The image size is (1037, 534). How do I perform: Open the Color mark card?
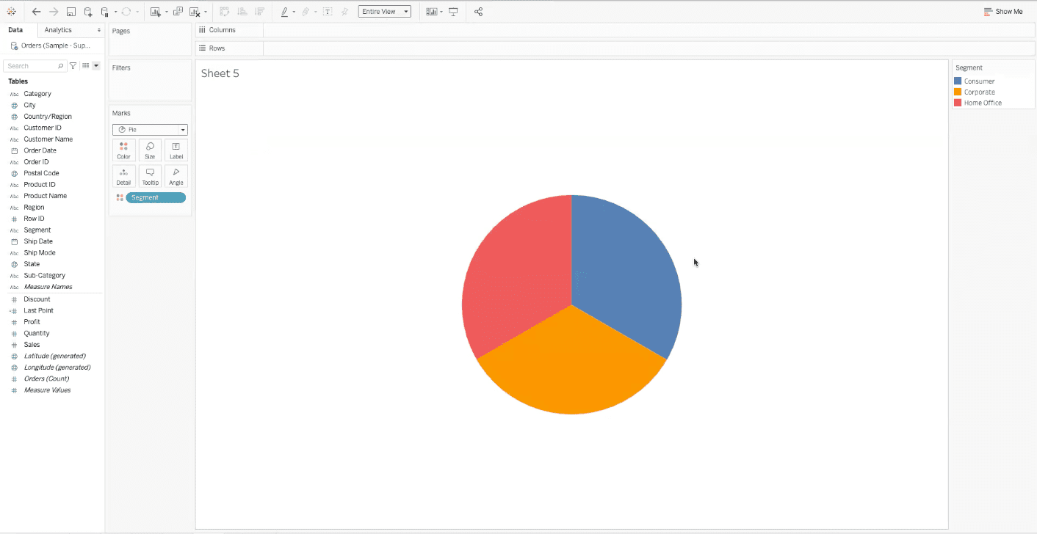click(123, 150)
